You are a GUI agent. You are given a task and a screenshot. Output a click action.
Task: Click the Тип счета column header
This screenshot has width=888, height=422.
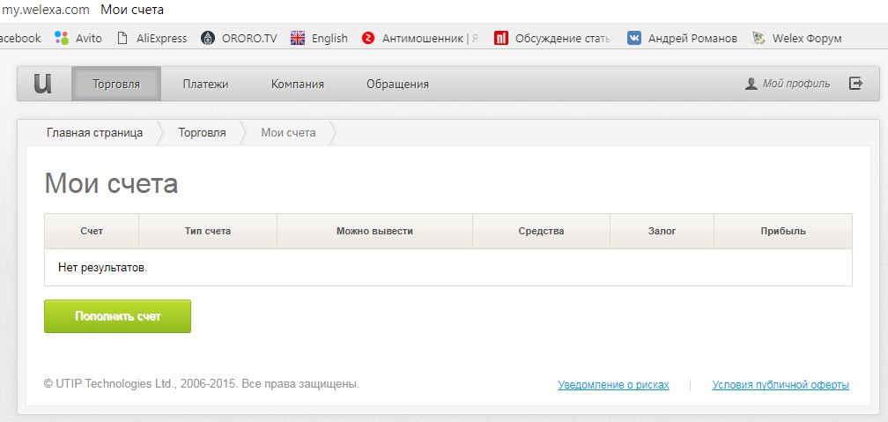pos(208,231)
